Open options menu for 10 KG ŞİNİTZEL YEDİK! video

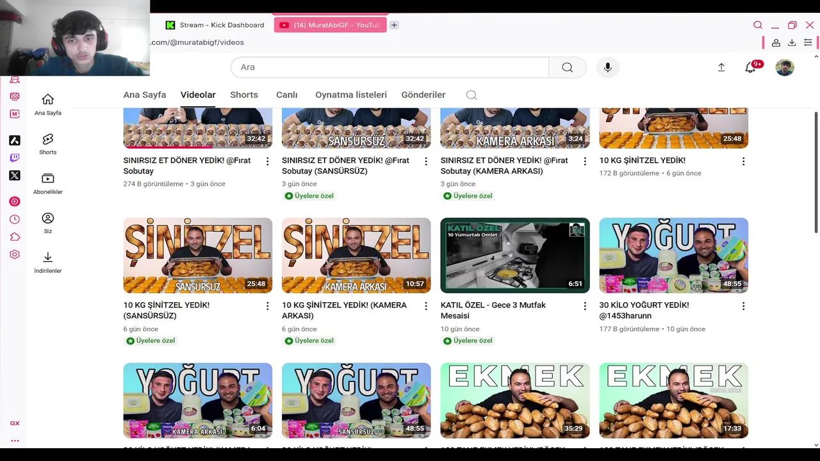(x=744, y=161)
